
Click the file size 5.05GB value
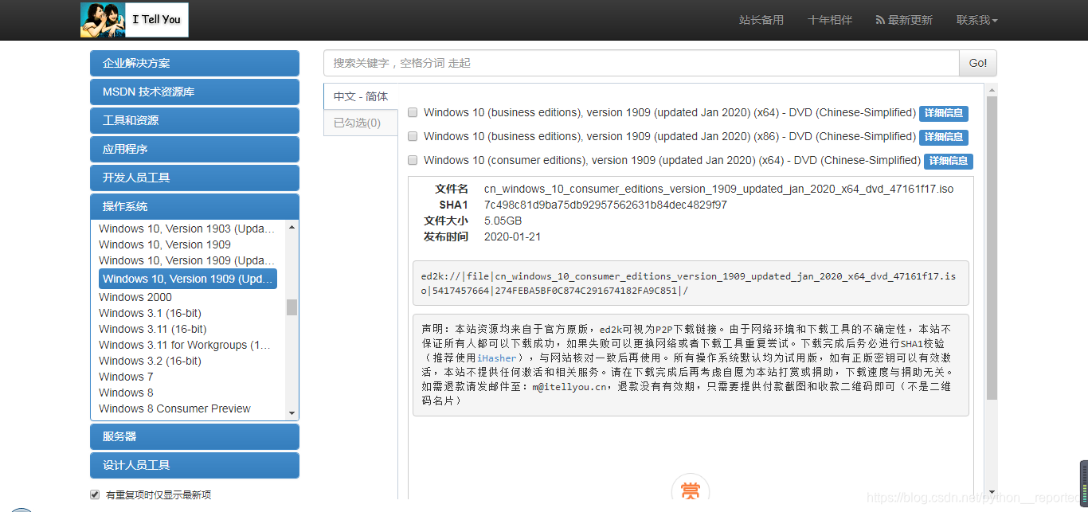point(503,221)
